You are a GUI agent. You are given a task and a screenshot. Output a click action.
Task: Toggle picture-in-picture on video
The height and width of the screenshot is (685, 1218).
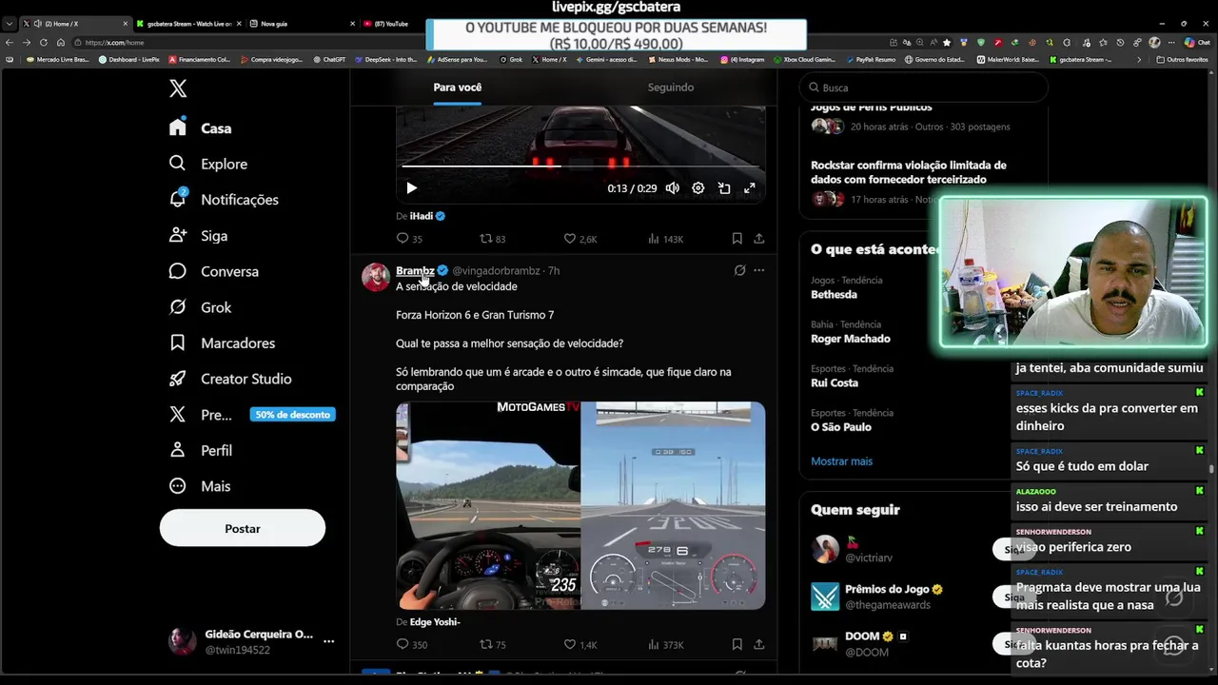point(724,188)
